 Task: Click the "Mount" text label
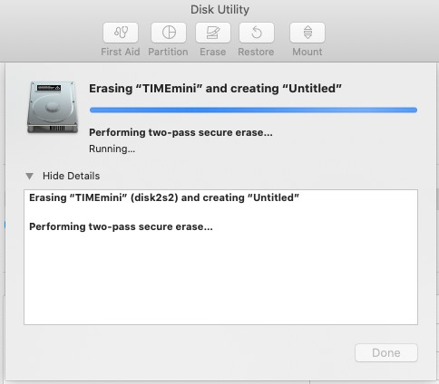(307, 52)
